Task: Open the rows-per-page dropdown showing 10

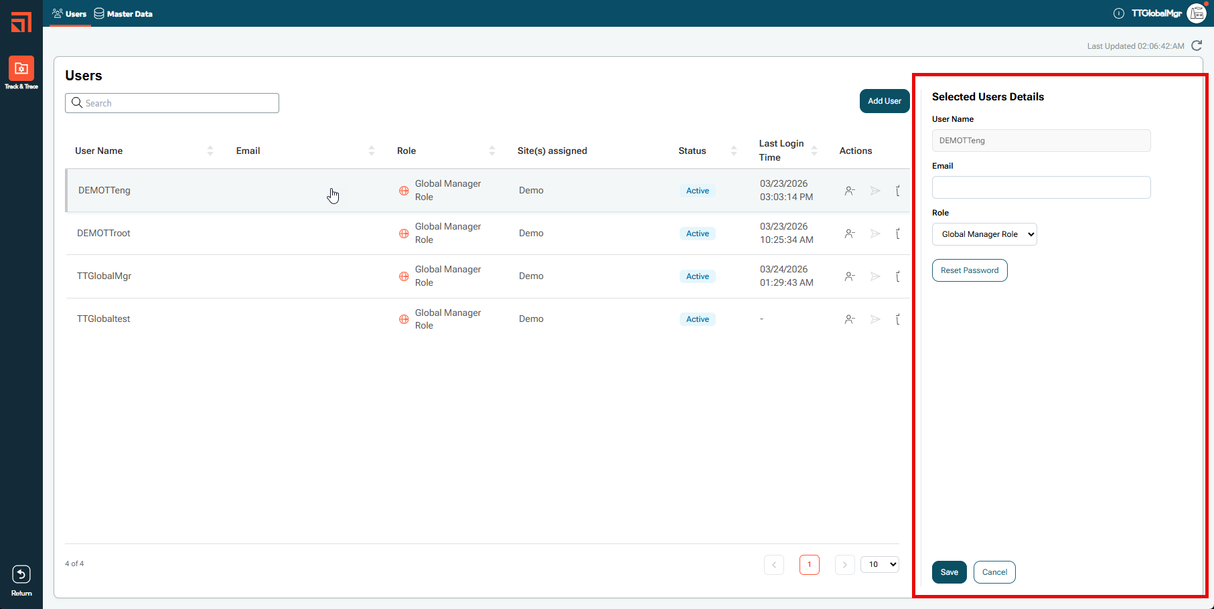Action: point(880,564)
